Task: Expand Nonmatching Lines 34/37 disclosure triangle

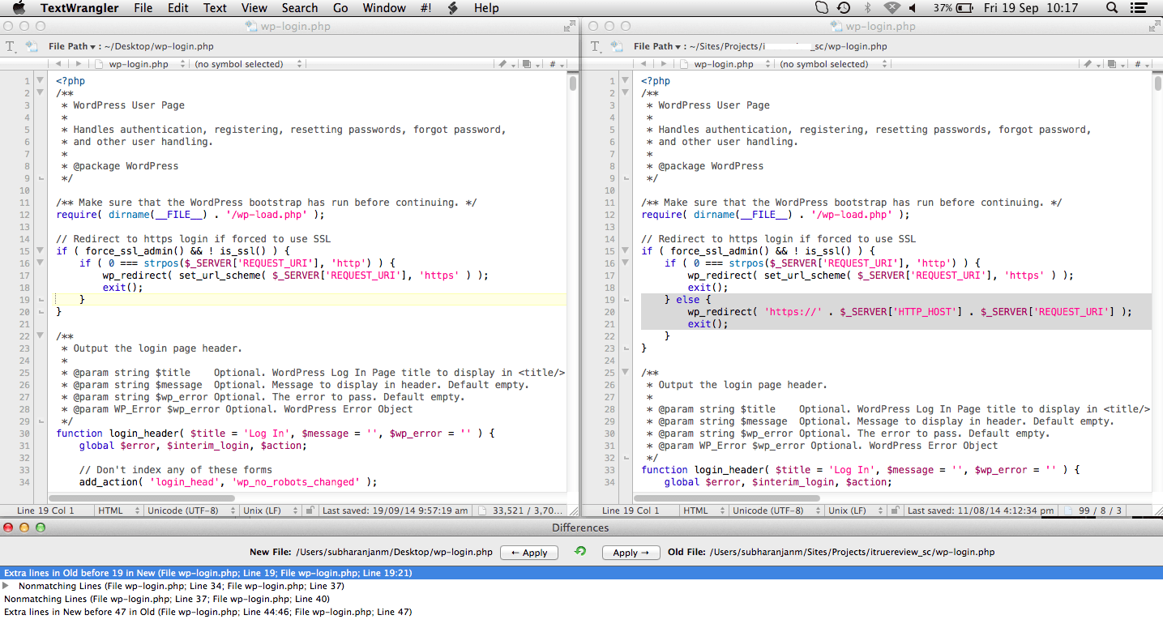Action: pos(7,585)
